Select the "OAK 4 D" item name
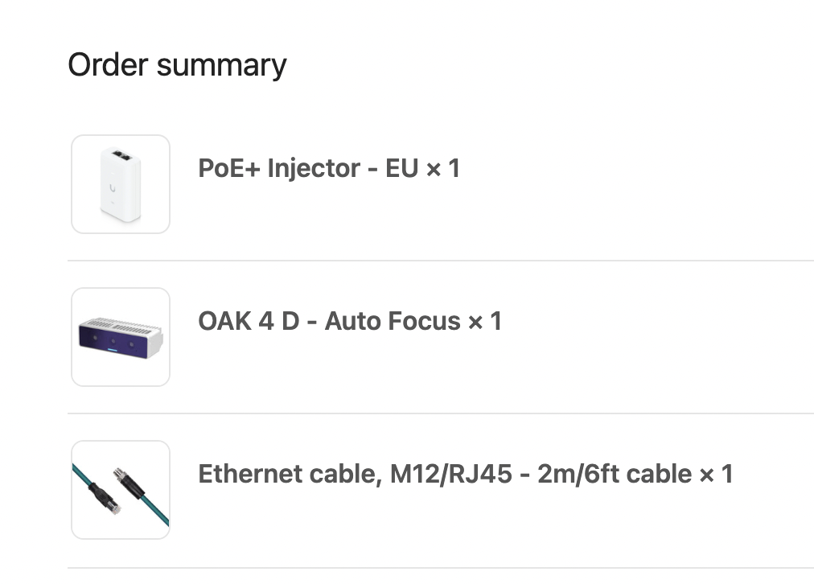This screenshot has height=584, width=814. point(249,321)
